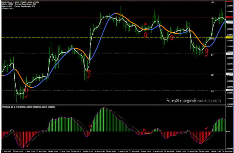
Task: Click the 0.00 MACD zero-level value
Action: click(228, 131)
